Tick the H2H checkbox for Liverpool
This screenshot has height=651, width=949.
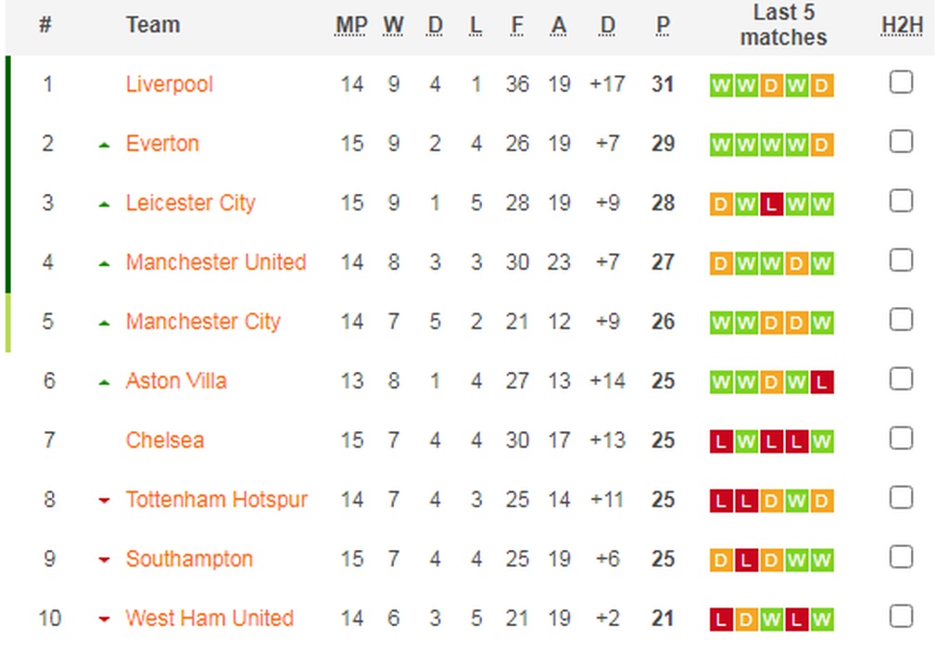click(x=901, y=83)
